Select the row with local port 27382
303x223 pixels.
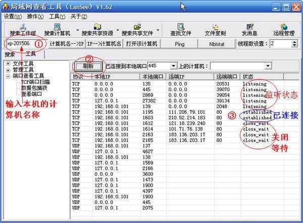[x=184, y=101]
